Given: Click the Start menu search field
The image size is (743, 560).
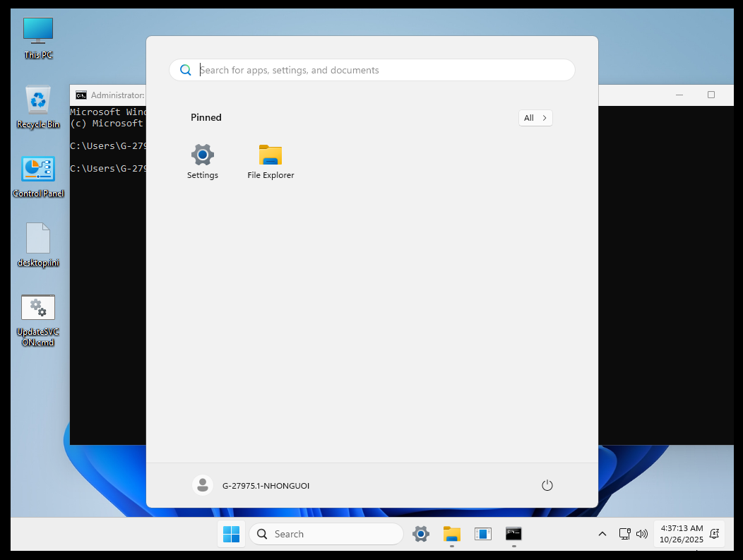Looking at the screenshot, I should [372, 70].
